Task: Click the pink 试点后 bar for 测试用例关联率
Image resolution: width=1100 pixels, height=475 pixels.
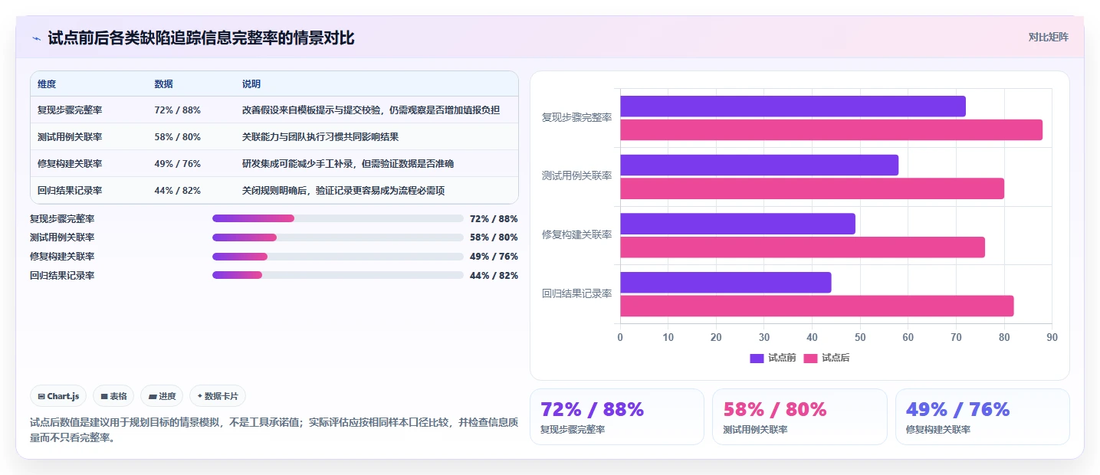Action: [812, 188]
